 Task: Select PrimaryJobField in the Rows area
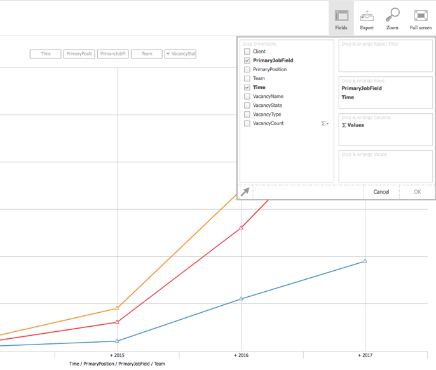click(x=362, y=88)
